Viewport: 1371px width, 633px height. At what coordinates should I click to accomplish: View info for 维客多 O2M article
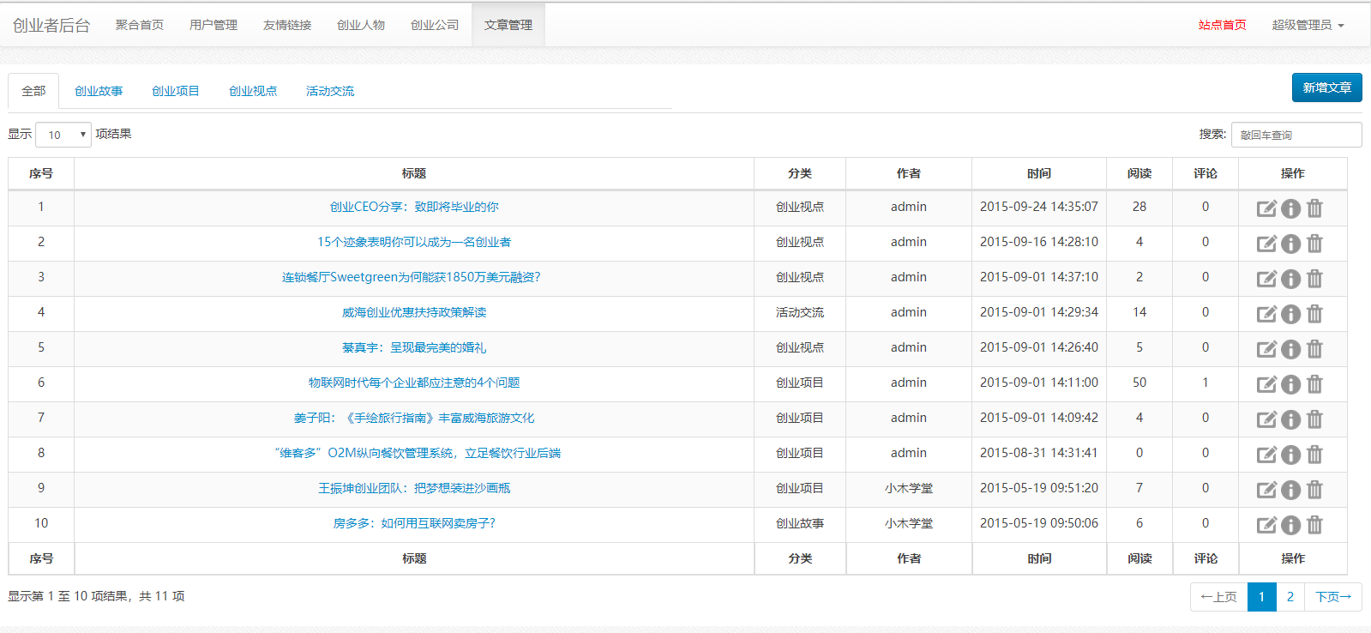[x=1291, y=455]
